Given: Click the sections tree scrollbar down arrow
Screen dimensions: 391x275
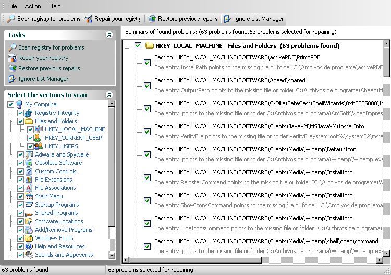Looking at the screenshot, I should click(112, 256).
